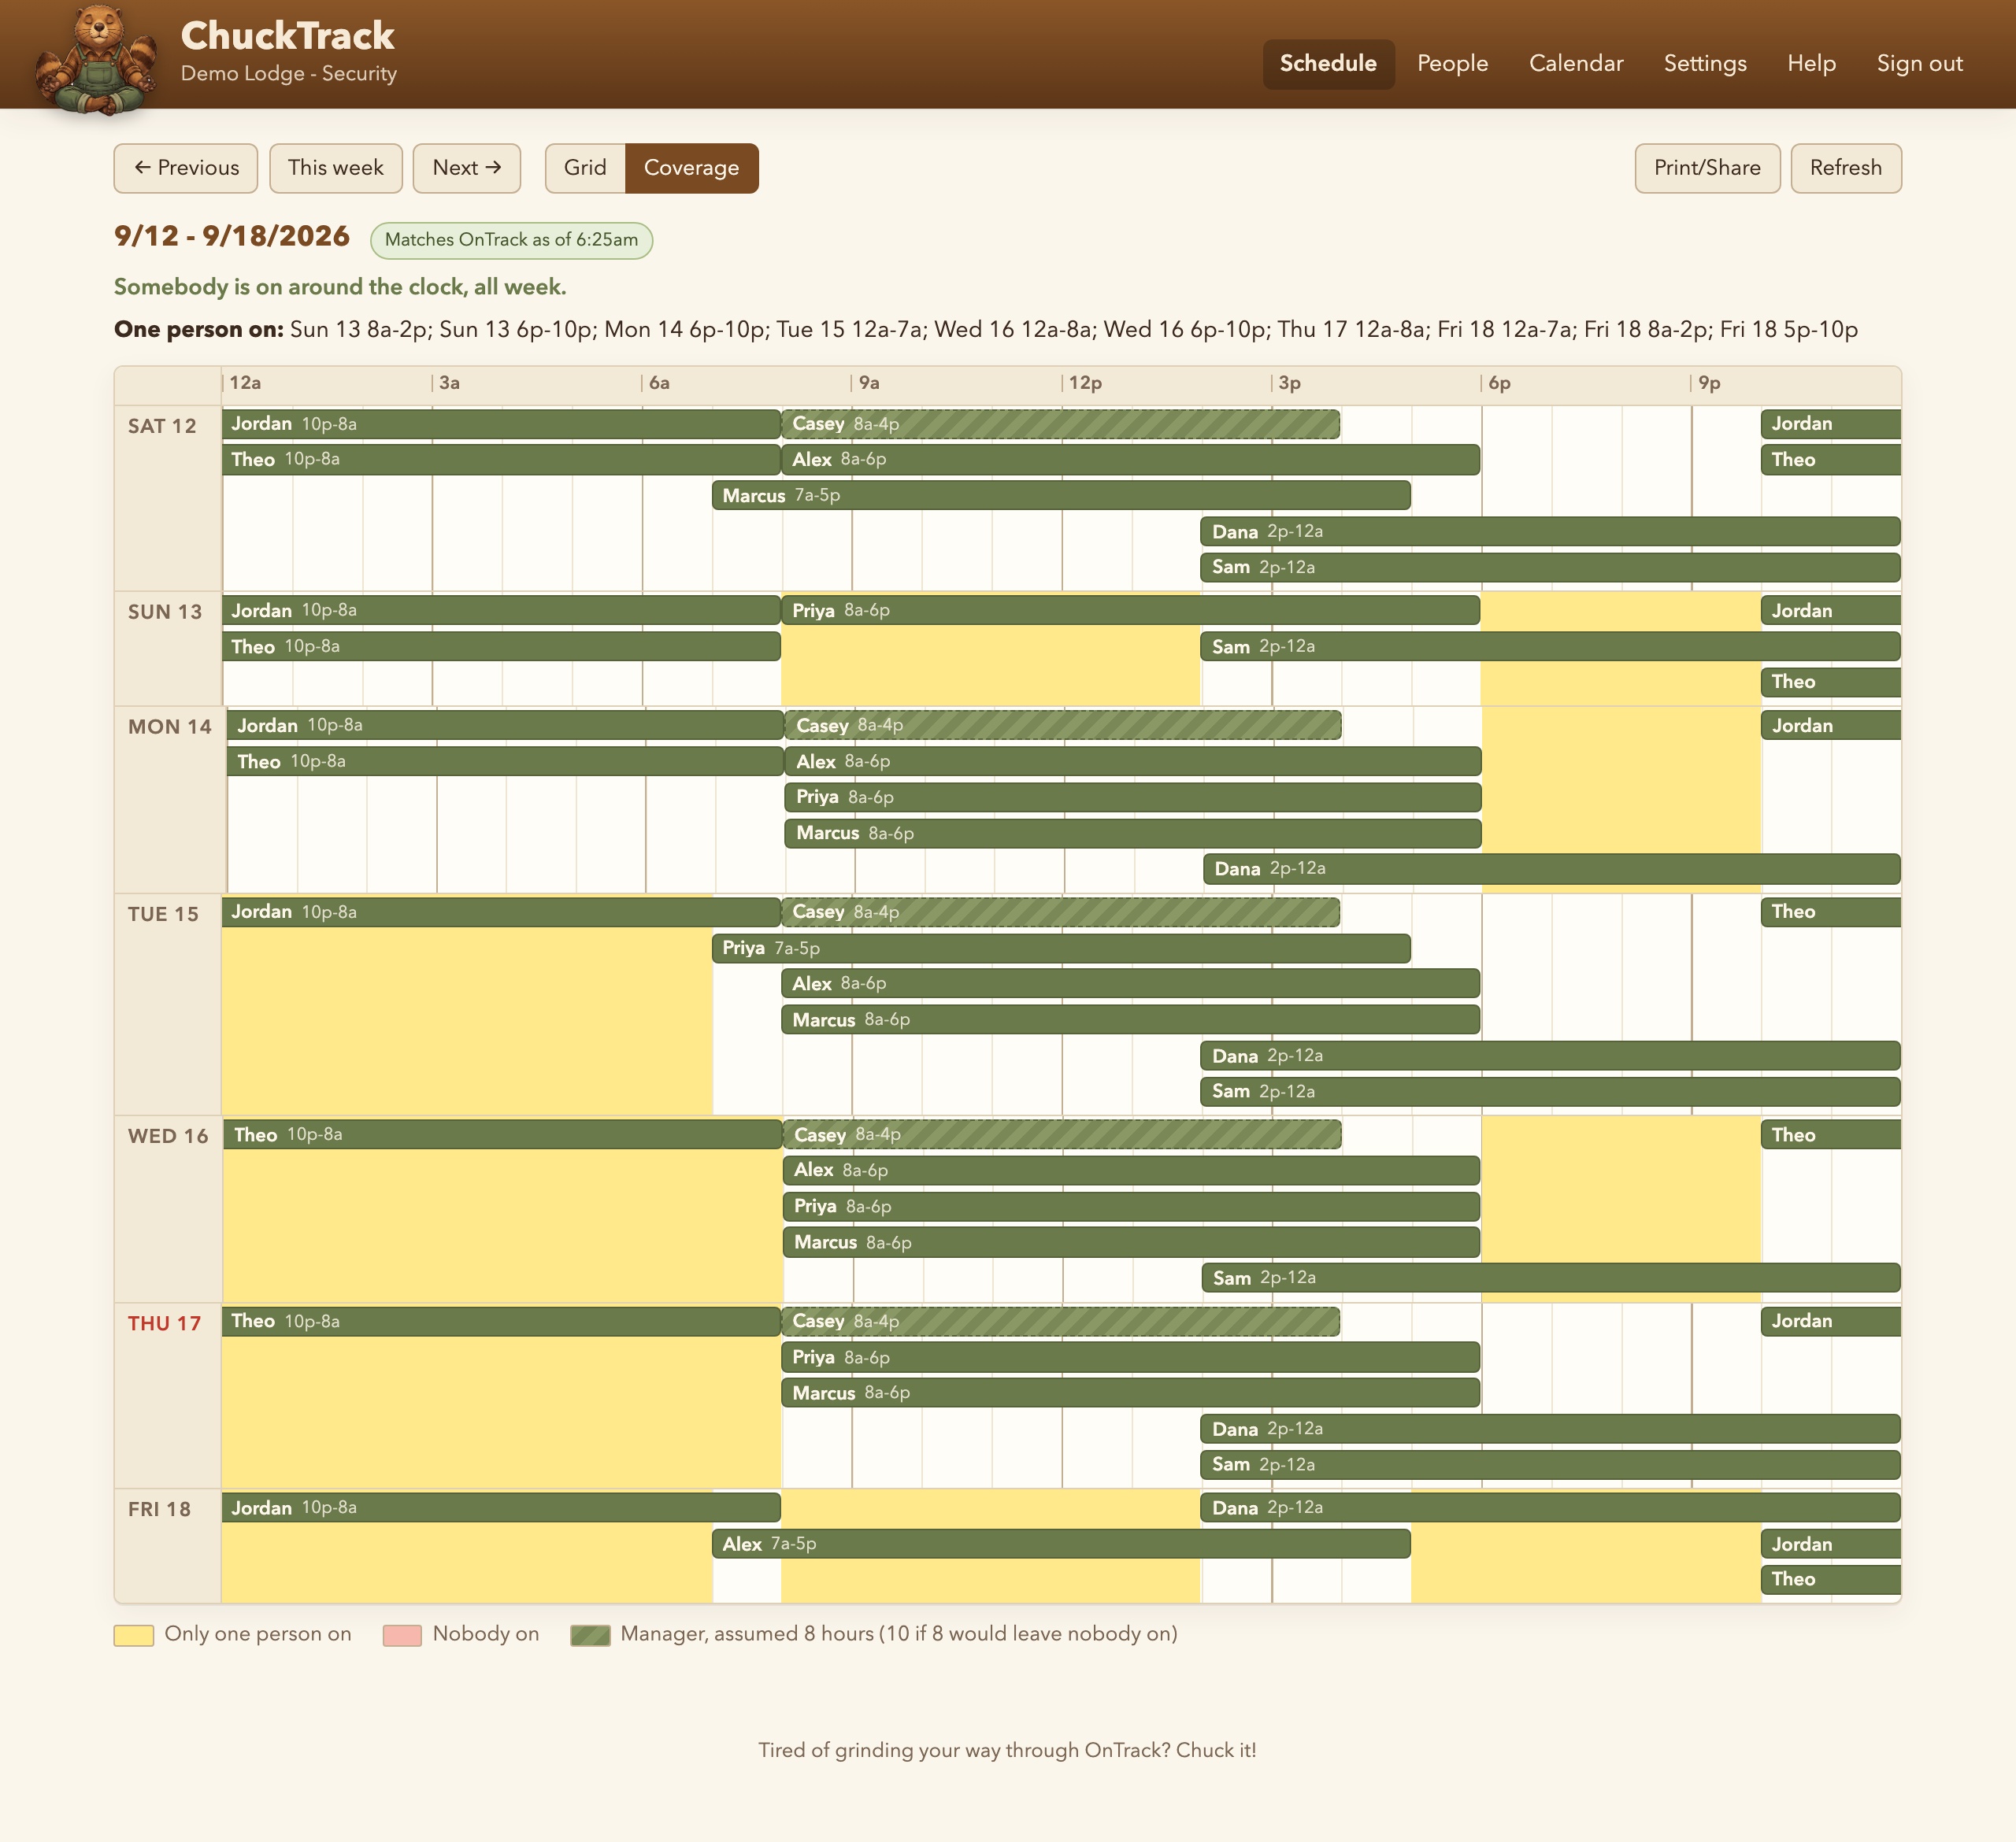Open the Calendar page
This screenshot has width=2016, height=1842.
1576,64
